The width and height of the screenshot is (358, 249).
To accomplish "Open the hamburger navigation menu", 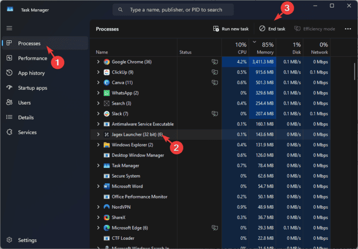I will [9, 28].
